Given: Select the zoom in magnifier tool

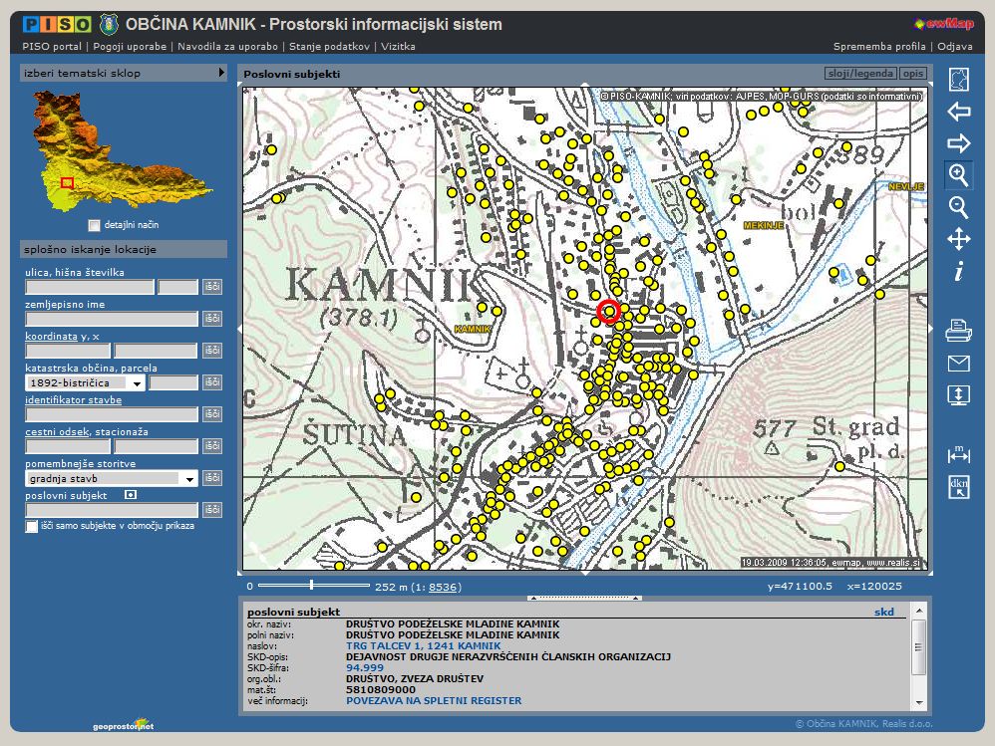Looking at the screenshot, I should (x=958, y=175).
